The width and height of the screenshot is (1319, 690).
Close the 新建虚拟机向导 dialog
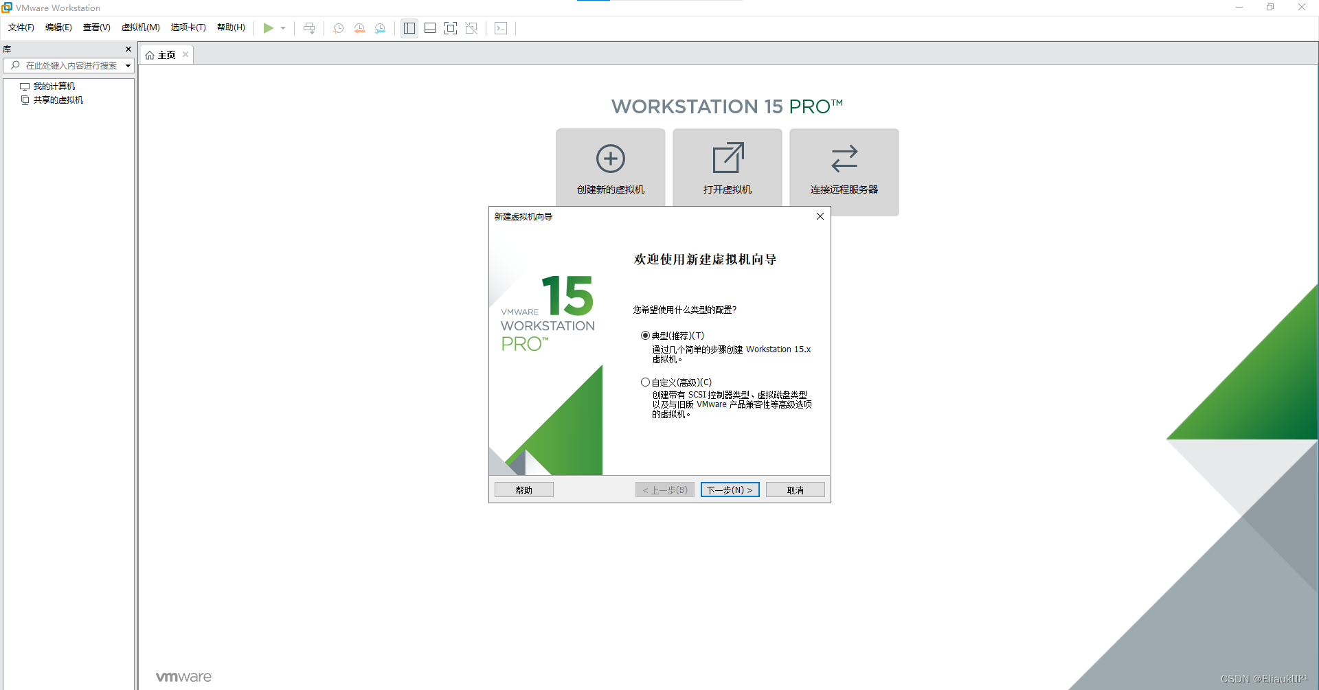(820, 216)
